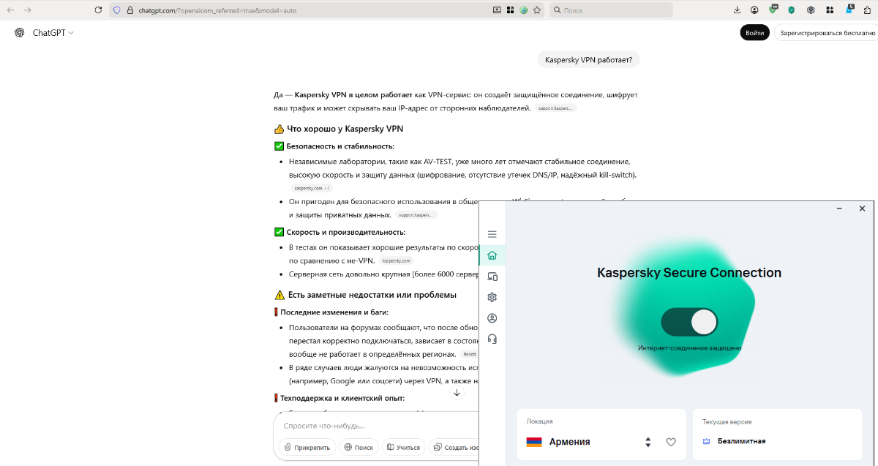
Task: Click the teal Kaspersky shield extension icon
Action: tap(792, 10)
